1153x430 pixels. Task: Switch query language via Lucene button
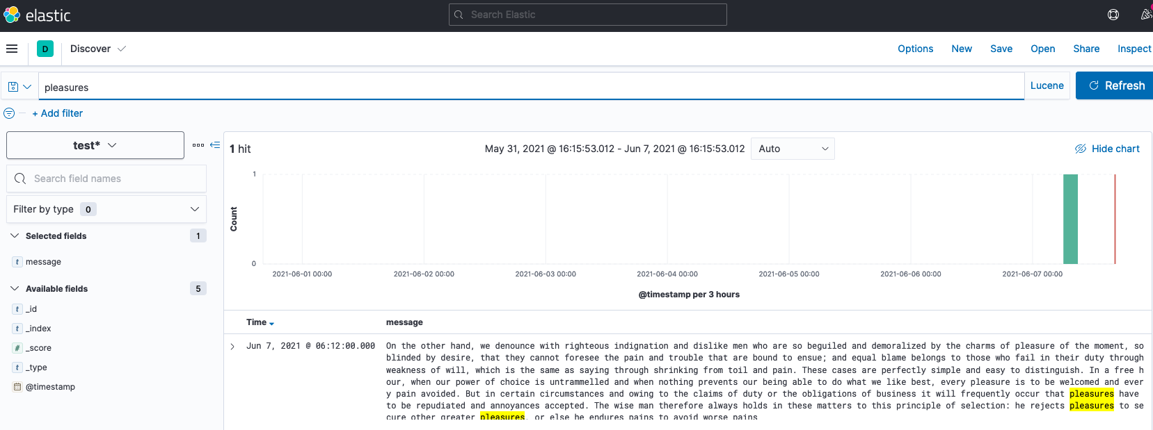click(1047, 85)
